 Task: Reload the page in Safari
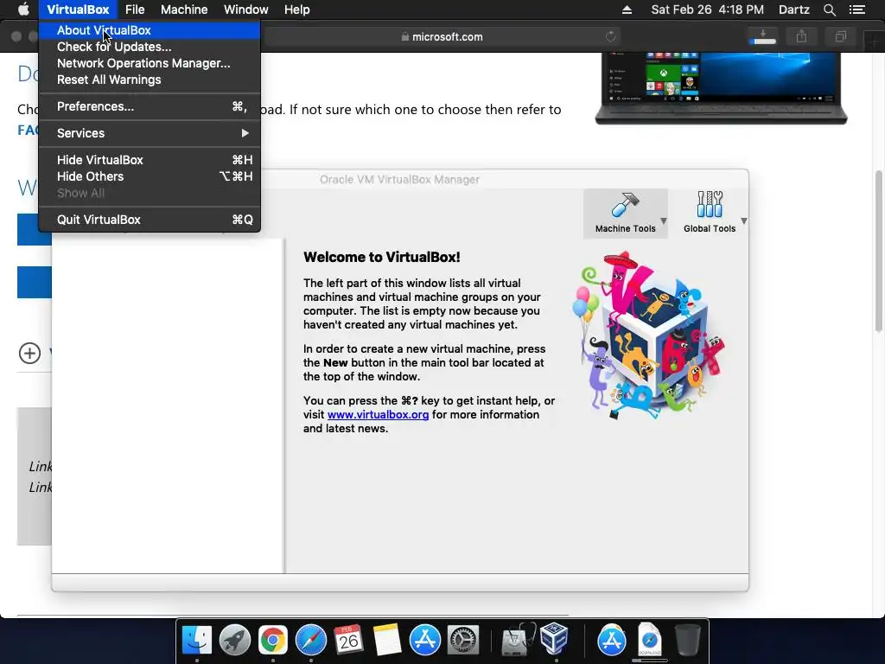610,36
